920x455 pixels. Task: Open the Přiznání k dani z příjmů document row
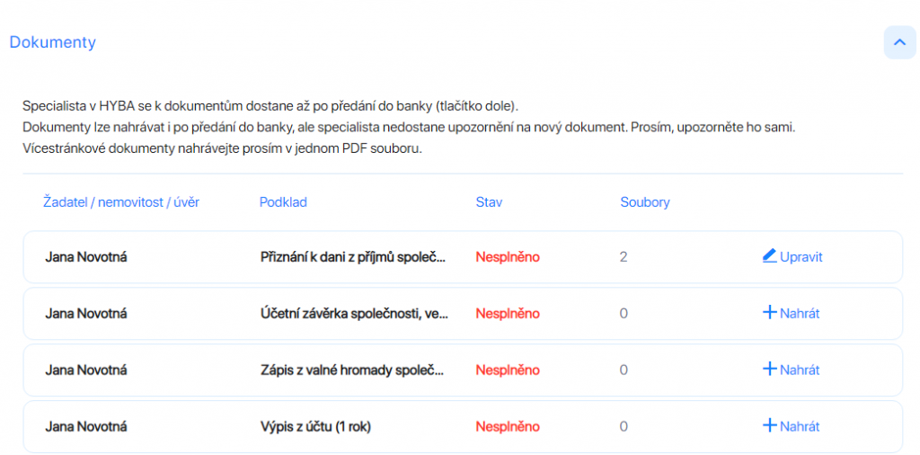coord(463,257)
